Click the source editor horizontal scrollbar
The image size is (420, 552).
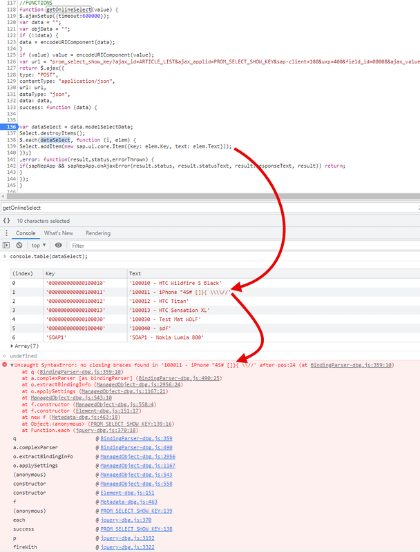(213, 196)
